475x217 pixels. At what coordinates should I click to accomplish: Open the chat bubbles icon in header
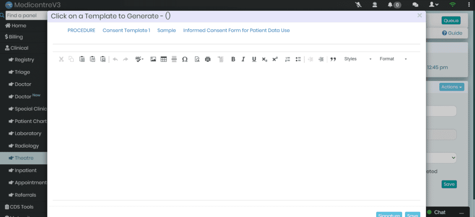click(x=415, y=5)
